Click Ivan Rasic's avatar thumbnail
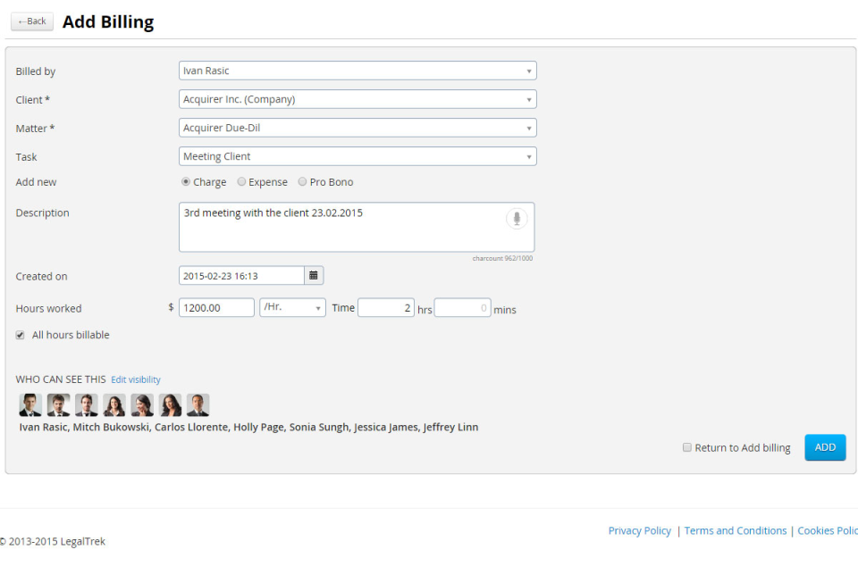Screen dimensions: 858x575 (x=29, y=404)
